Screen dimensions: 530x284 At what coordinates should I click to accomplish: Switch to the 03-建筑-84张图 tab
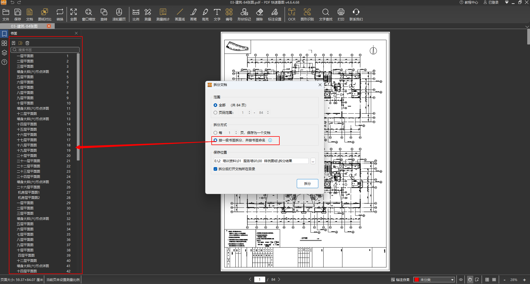24,26
